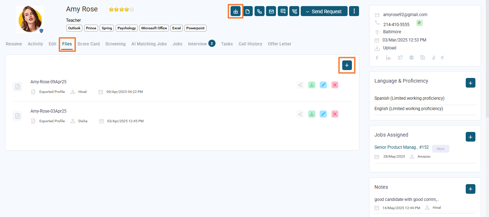Open the Twitter social profile icon
The height and width of the screenshot is (217, 489).
400,58
